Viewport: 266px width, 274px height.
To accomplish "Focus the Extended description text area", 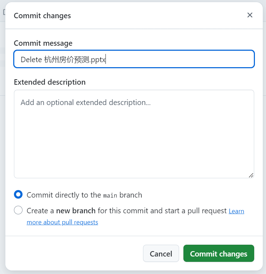I will (x=134, y=134).
